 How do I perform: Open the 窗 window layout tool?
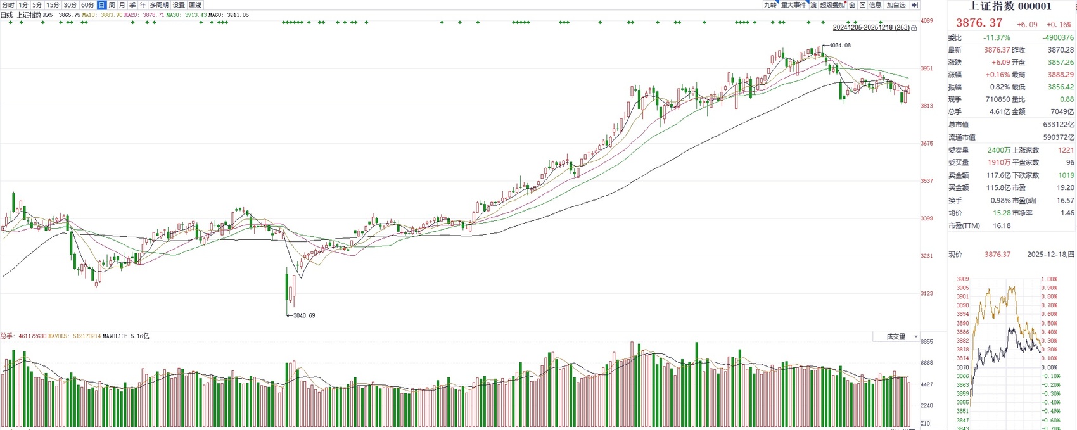pos(852,5)
